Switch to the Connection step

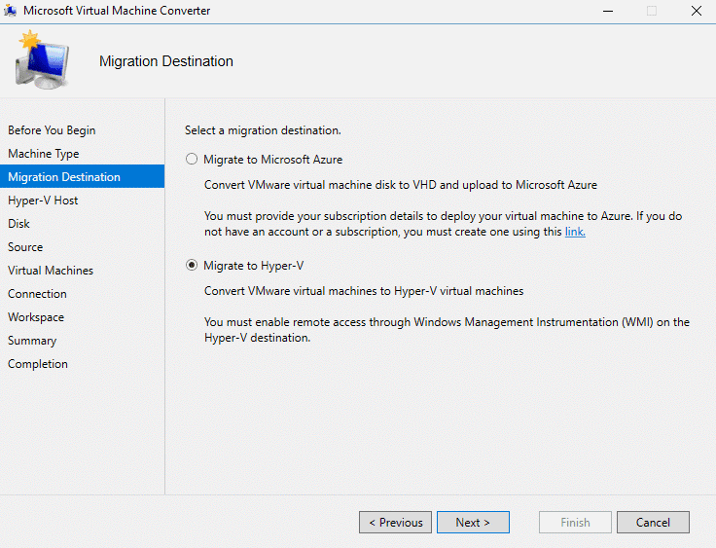tap(37, 294)
